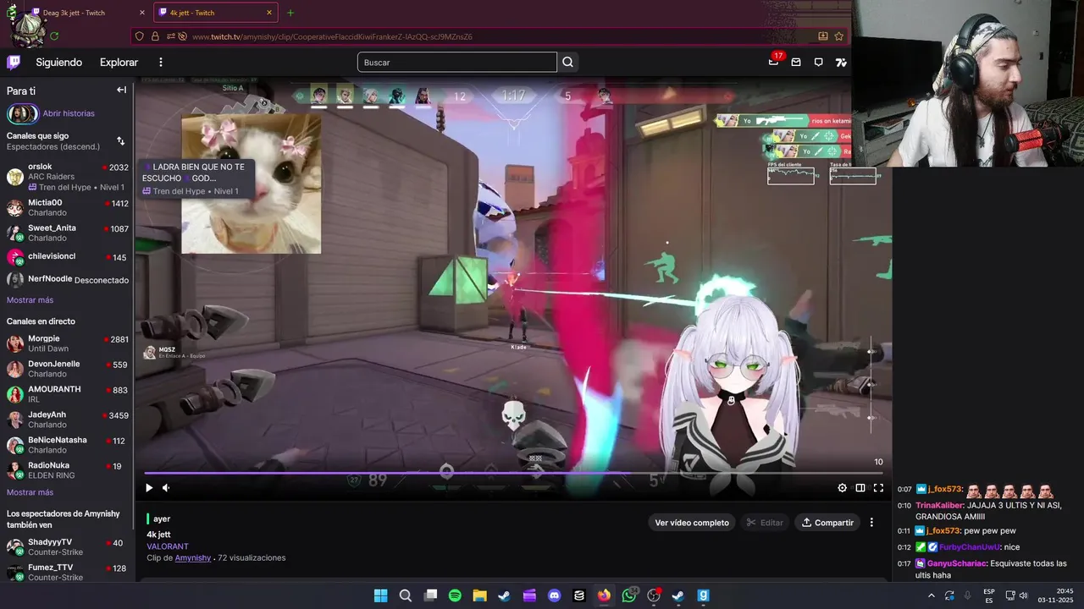Open Sweet_Anita channel in sidebar
Viewport: 1084px width, 609px height.
68,233
